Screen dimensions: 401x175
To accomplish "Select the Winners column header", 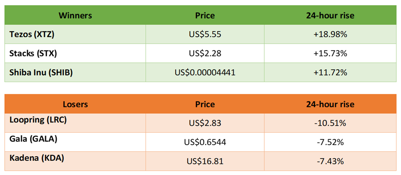I will click(x=75, y=15).
